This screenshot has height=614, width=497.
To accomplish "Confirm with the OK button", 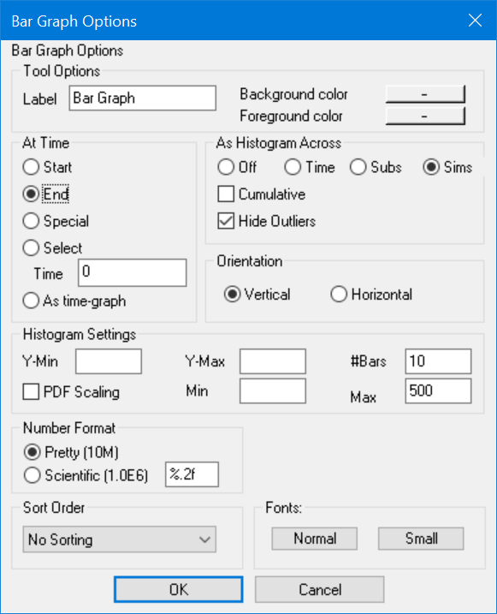I will (x=178, y=589).
